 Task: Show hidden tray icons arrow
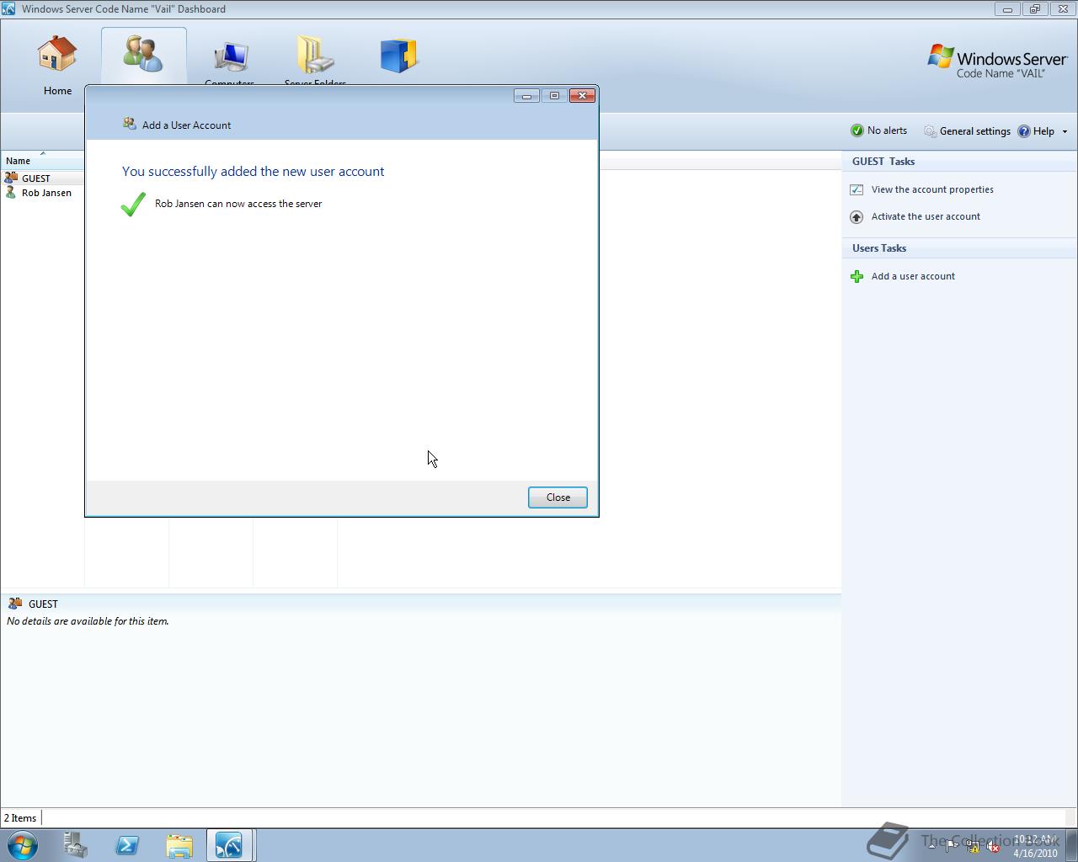click(x=932, y=847)
